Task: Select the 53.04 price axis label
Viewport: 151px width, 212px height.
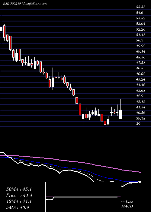Action: click(140, 24)
